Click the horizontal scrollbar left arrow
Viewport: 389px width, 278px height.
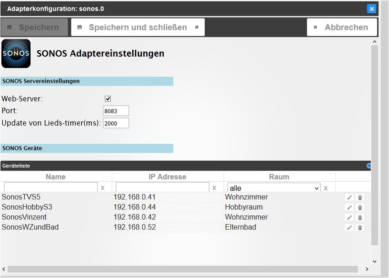pyautogui.click(x=4, y=269)
